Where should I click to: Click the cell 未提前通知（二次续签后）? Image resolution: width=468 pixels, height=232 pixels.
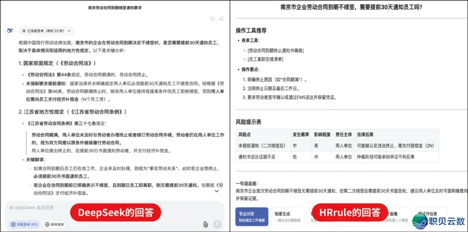click(263, 146)
